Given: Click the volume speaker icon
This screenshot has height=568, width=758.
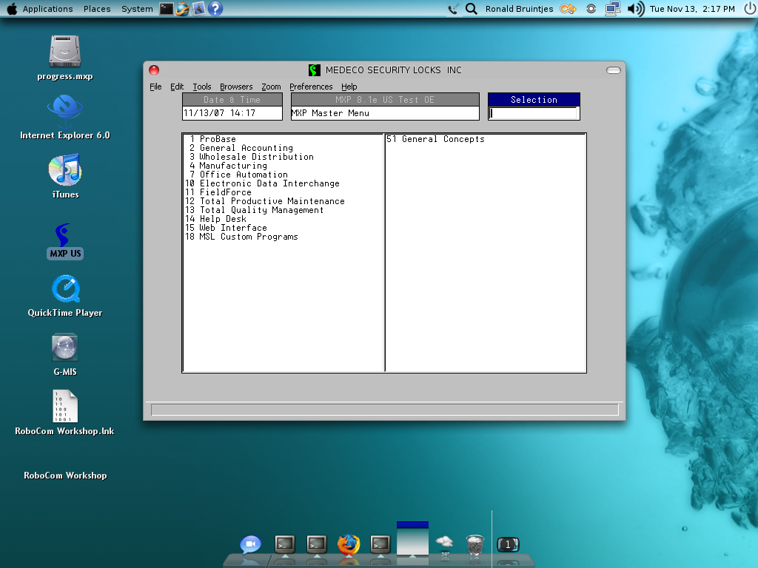Looking at the screenshot, I should (x=636, y=9).
